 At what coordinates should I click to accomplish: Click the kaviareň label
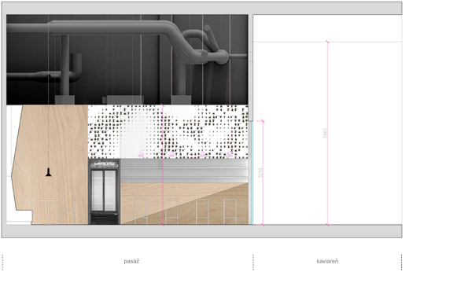coord(327,261)
